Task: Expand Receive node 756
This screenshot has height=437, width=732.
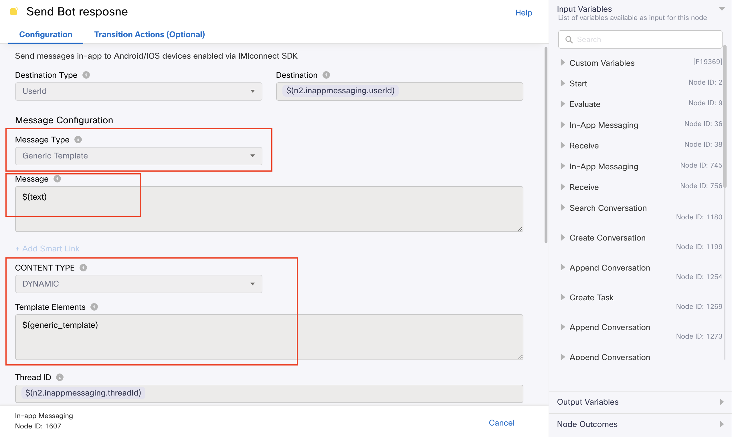Action: pos(563,187)
